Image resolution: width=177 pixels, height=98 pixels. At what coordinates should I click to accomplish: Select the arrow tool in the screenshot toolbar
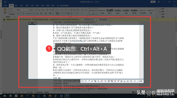point(89,81)
